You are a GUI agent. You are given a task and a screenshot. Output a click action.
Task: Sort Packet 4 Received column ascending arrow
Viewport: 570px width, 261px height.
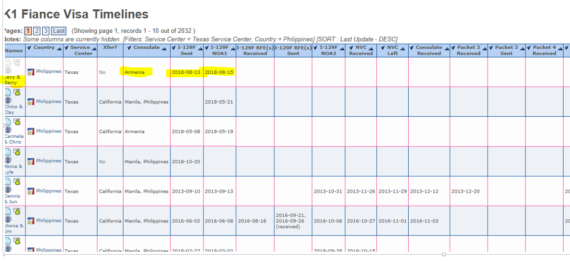[560, 48]
